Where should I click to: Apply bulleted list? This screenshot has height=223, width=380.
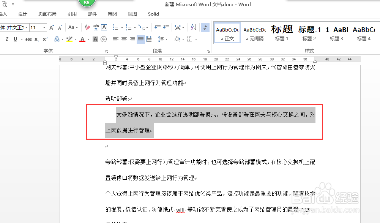click(116, 27)
